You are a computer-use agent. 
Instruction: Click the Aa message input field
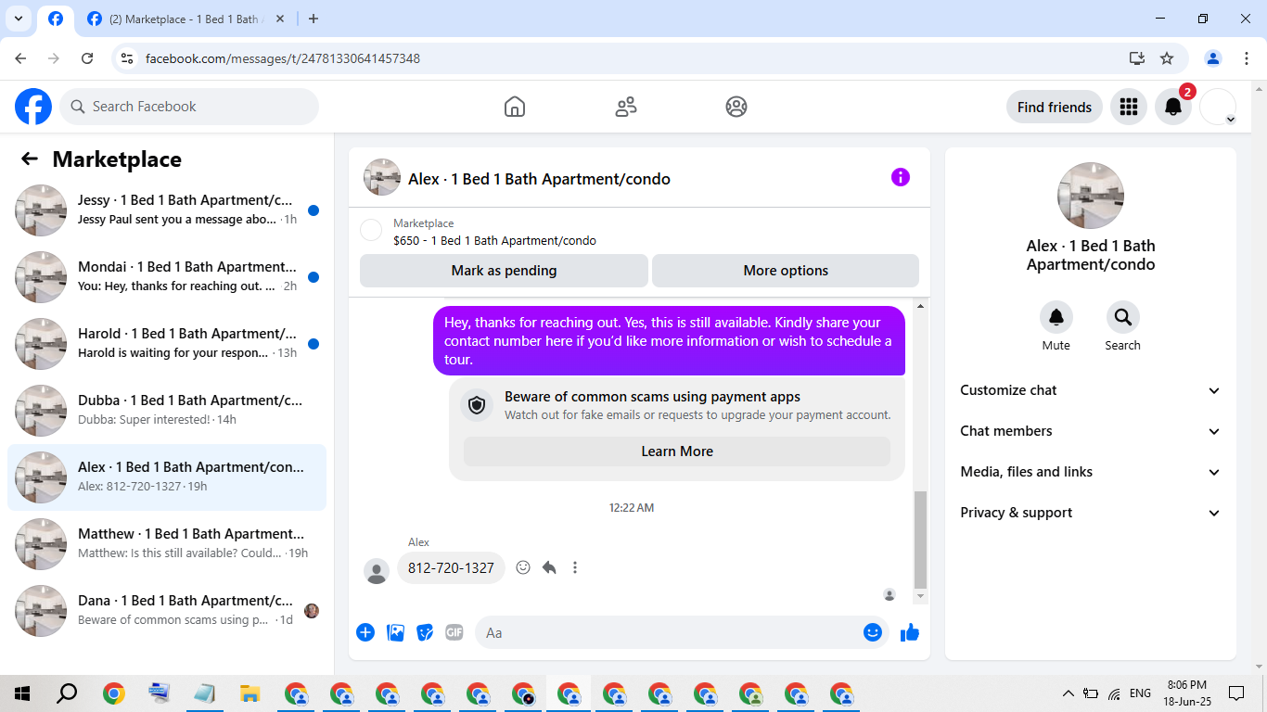pos(682,632)
